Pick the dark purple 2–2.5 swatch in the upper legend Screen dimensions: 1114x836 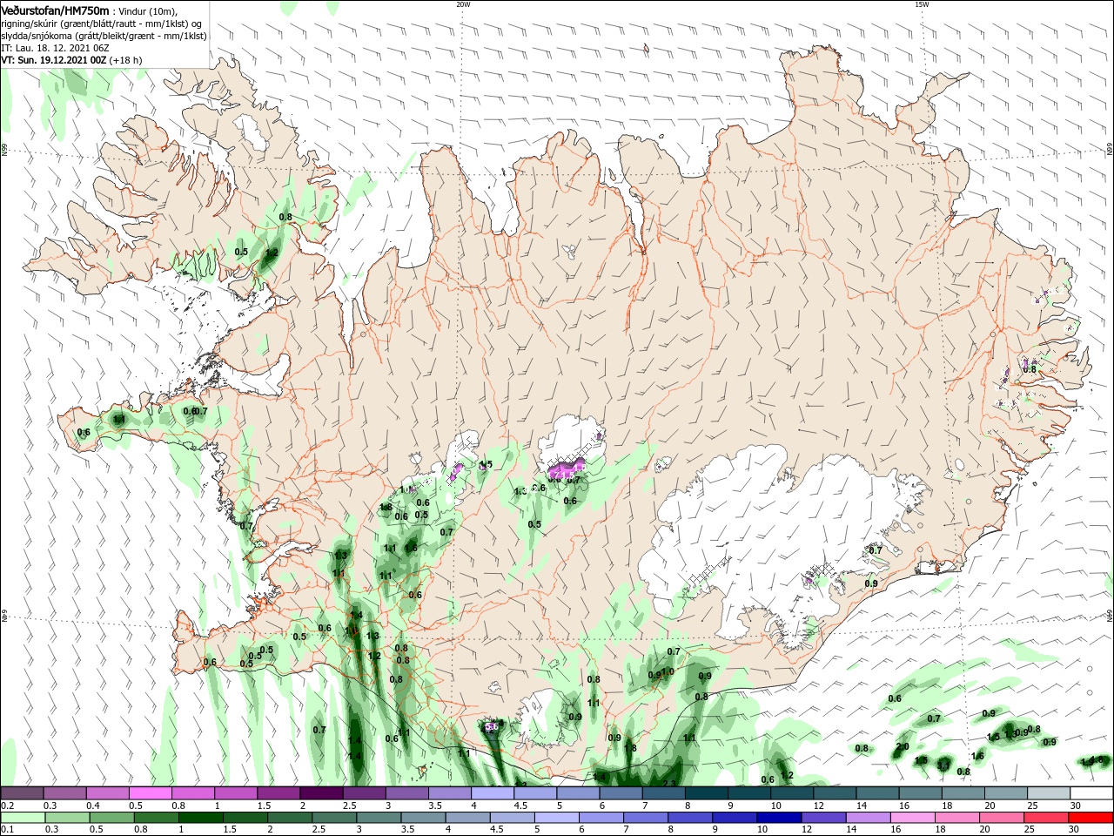[x=321, y=793]
